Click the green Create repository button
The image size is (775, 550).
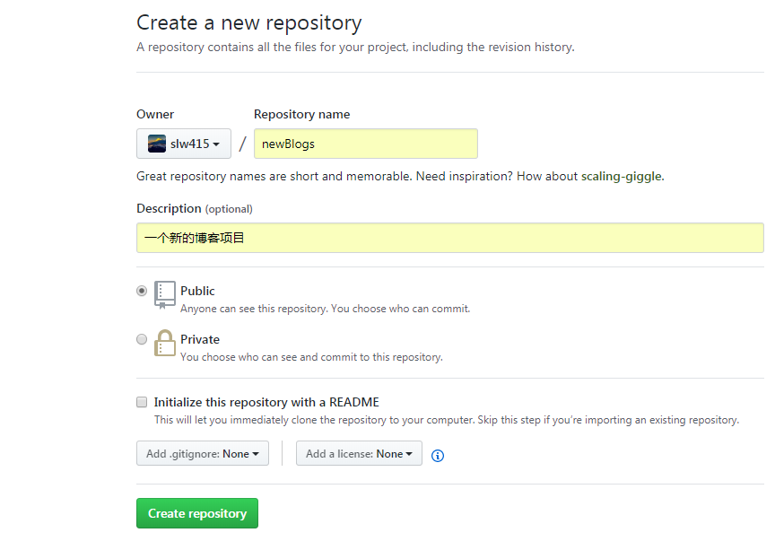(x=197, y=513)
